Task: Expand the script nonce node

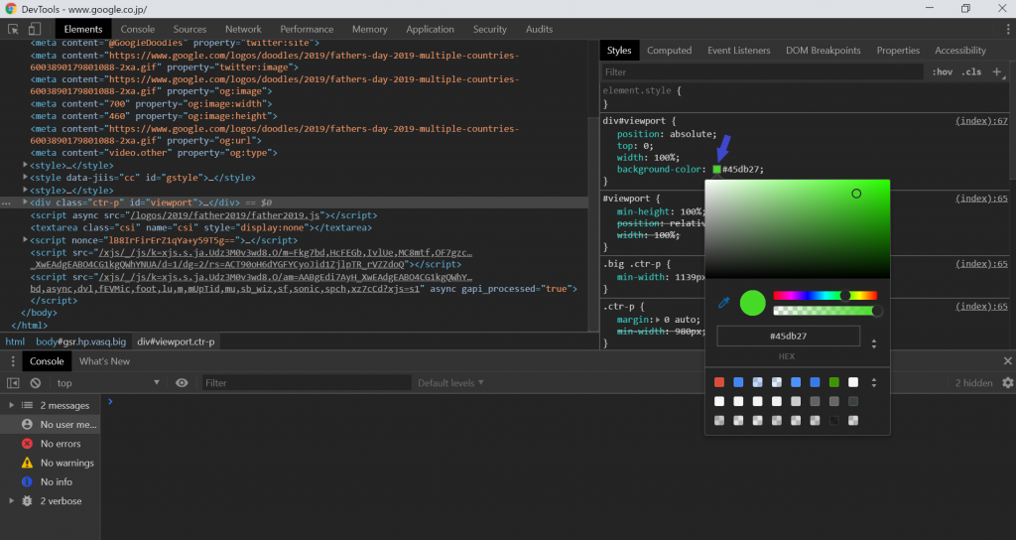Action: point(25,240)
